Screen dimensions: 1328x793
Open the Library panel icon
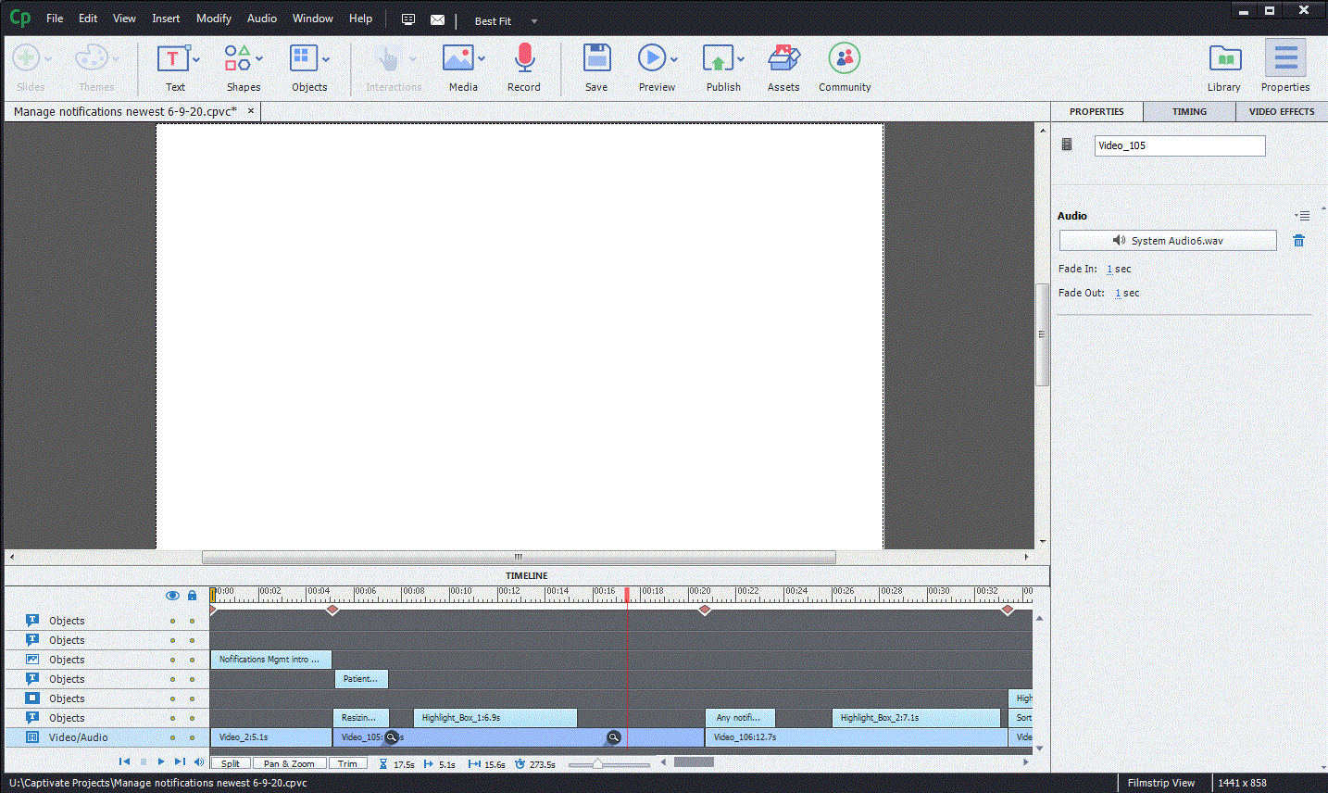pos(1224,59)
